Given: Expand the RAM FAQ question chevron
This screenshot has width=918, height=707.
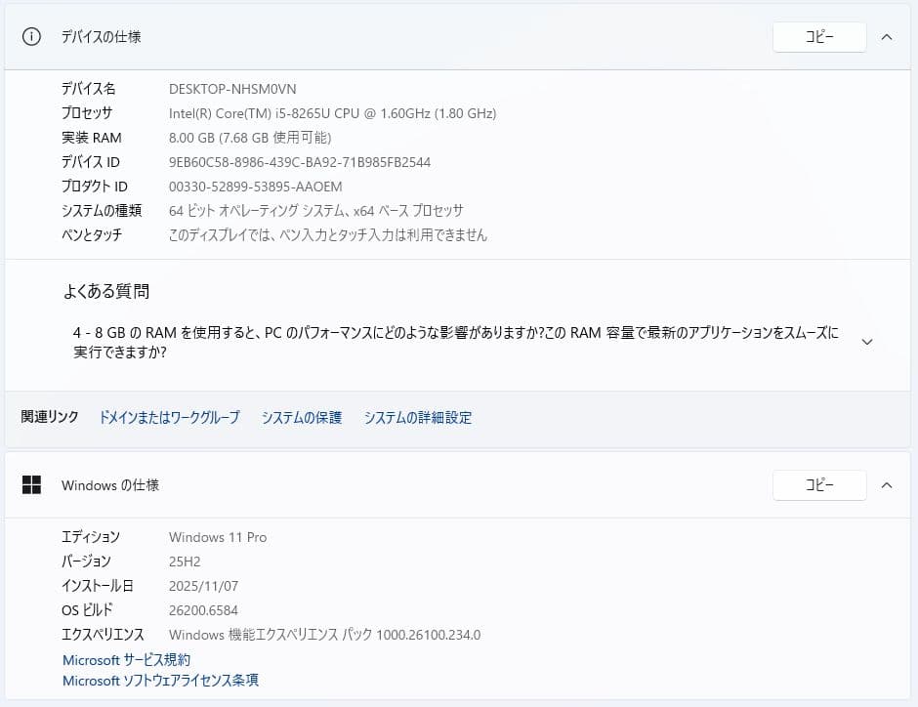Looking at the screenshot, I should coord(866,342).
